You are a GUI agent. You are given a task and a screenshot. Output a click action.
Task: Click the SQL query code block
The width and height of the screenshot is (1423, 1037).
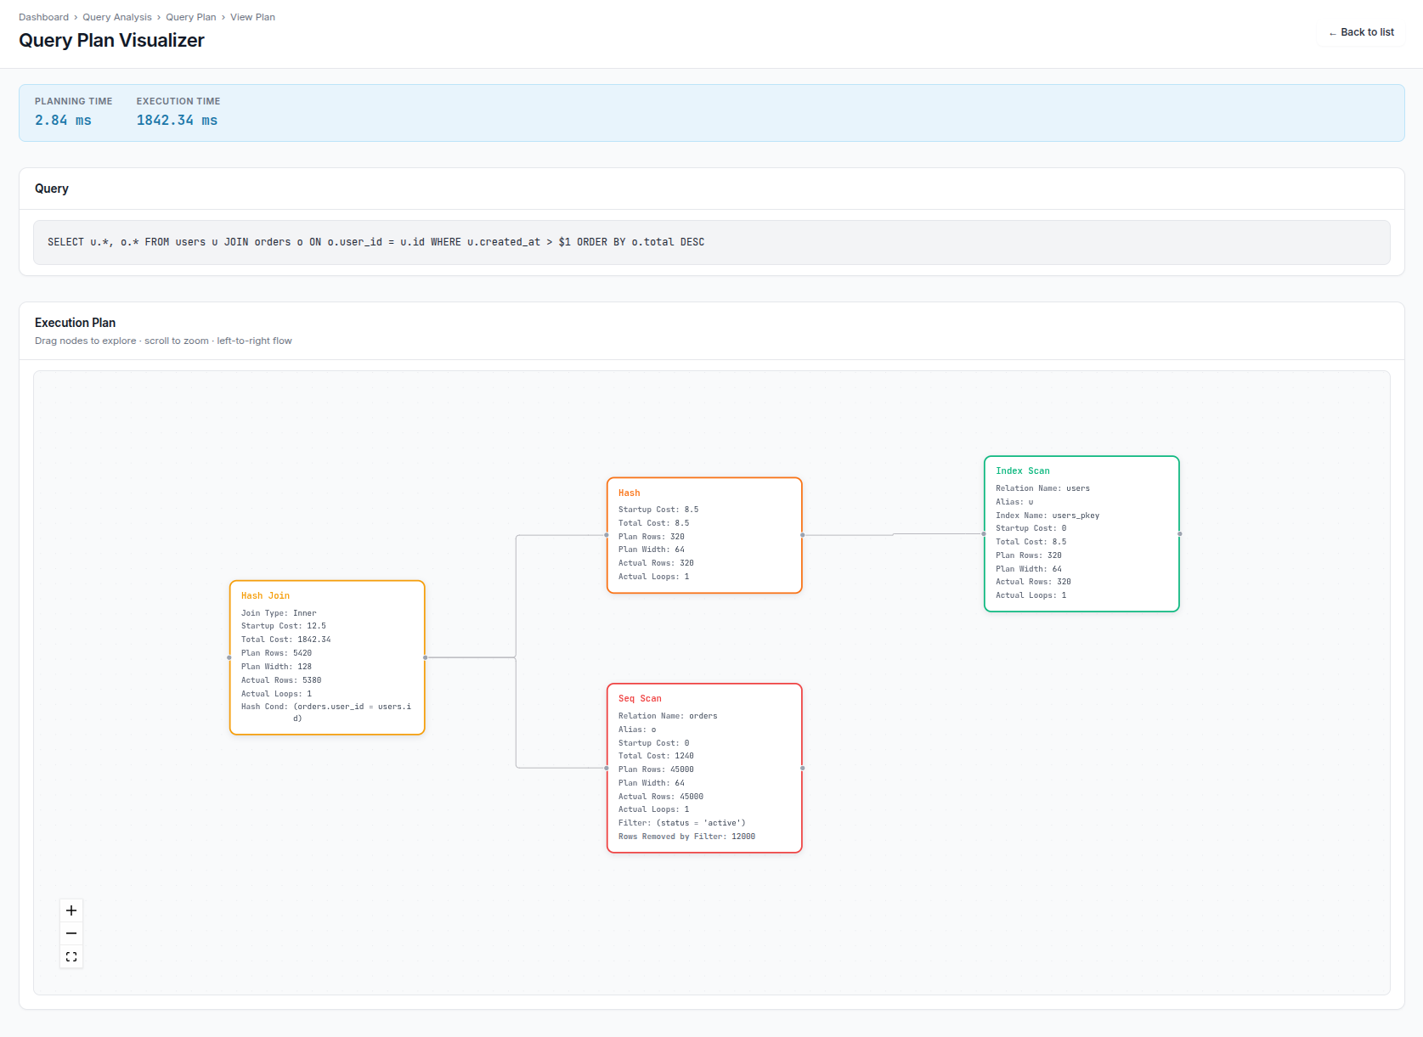[x=712, y=242]
